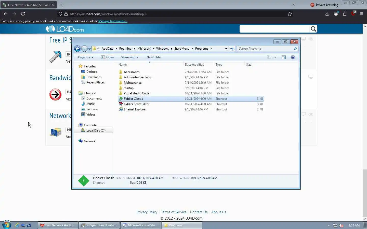Click Manage bookmarks link
The width and height of the screenshot is (367, 229).
click(x=113, y=21)
